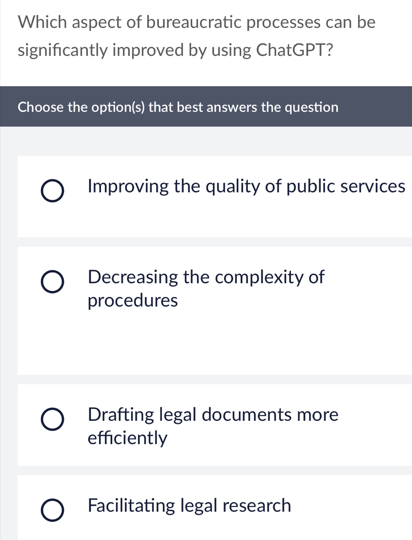Click the 'Improving the quality of public services' answer text

[x=246, y=186]
